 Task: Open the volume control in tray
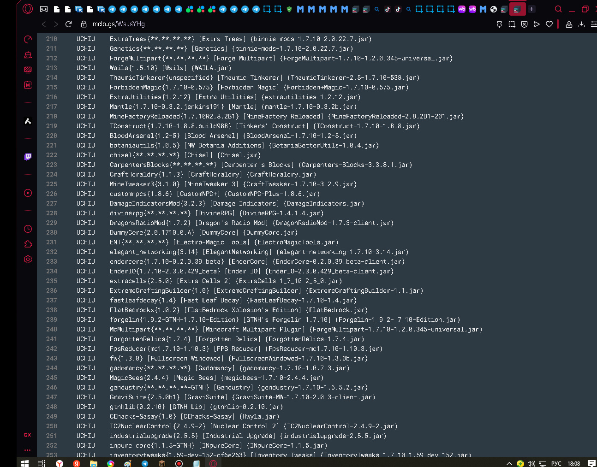click(x=531, y=463)
